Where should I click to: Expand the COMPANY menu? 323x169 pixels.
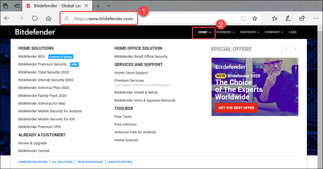pyautogui.click(x=274, y=32)
